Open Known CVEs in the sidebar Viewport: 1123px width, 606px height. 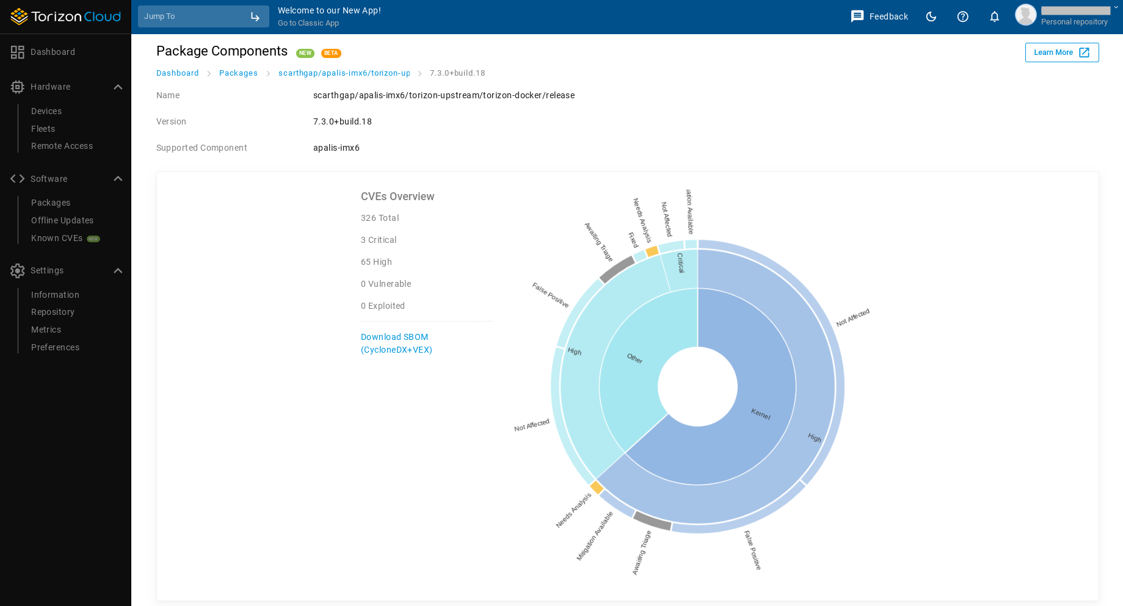tap(57, 239)
